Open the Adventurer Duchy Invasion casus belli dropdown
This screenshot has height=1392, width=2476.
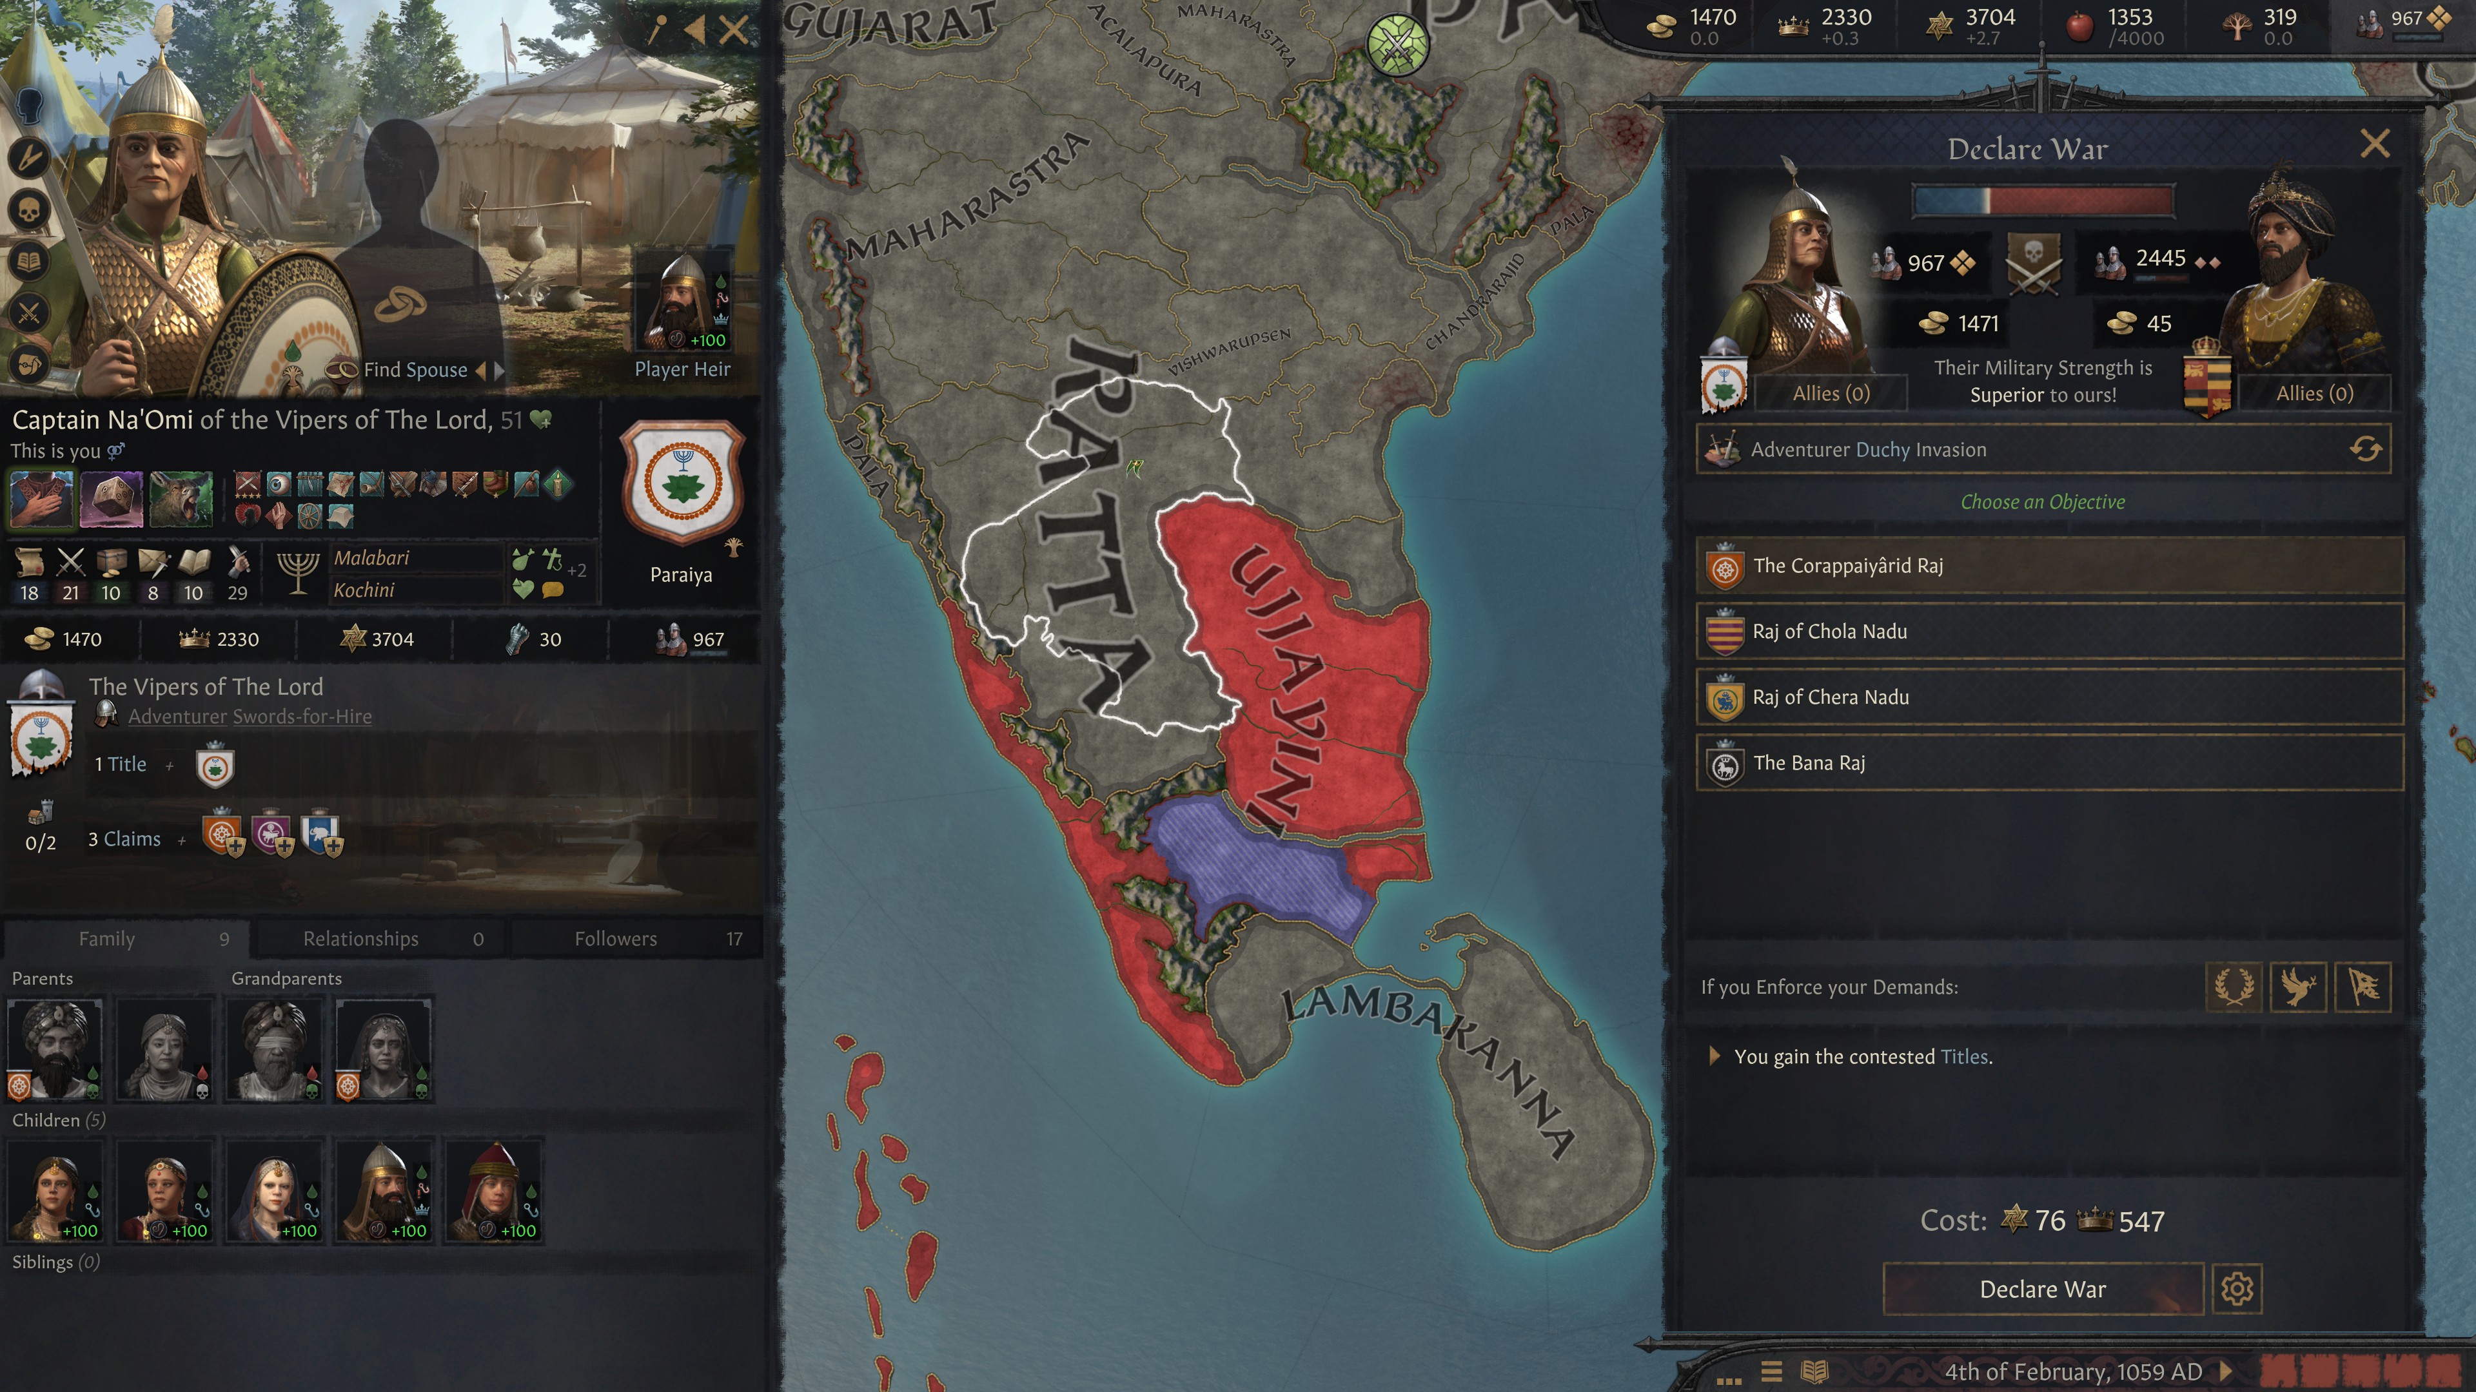point(2043,449)
